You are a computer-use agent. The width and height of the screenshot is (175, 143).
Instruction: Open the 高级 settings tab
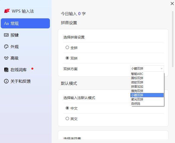coord(25,58)
